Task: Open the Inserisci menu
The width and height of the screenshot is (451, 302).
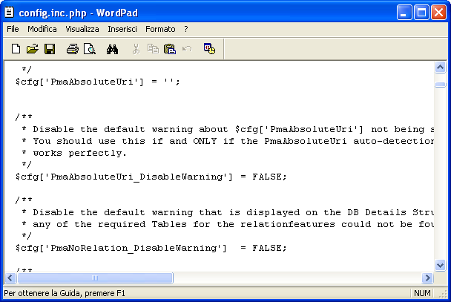Action: (x=122, y=29)
